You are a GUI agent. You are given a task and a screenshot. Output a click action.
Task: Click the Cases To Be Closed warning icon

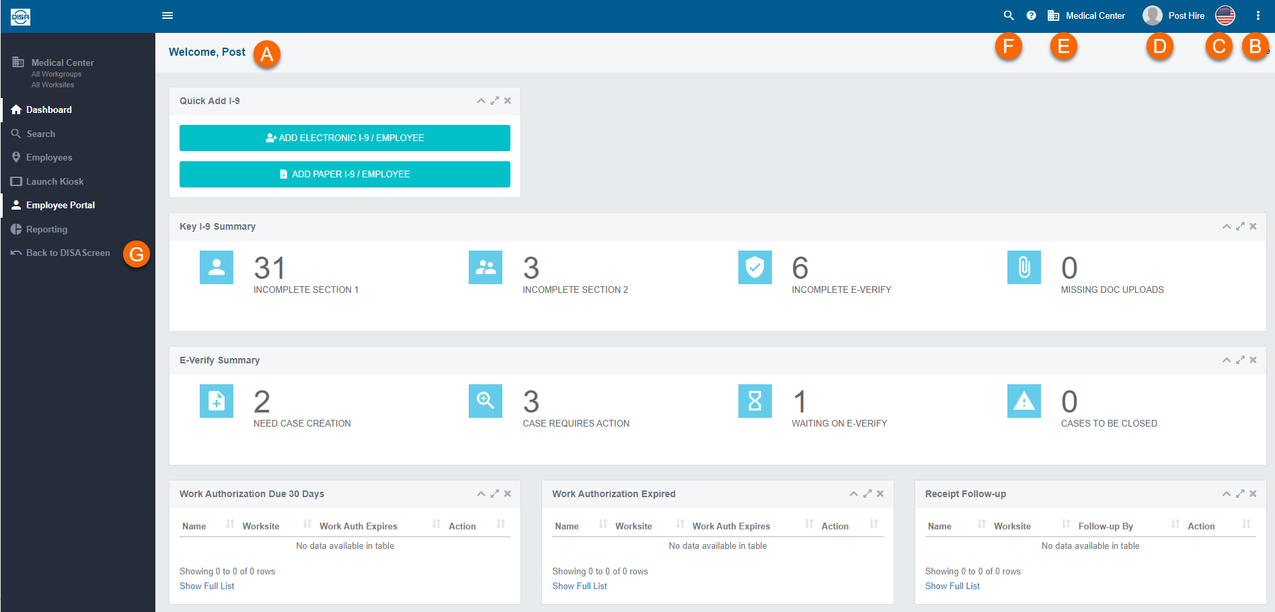tap(1024, 401)
